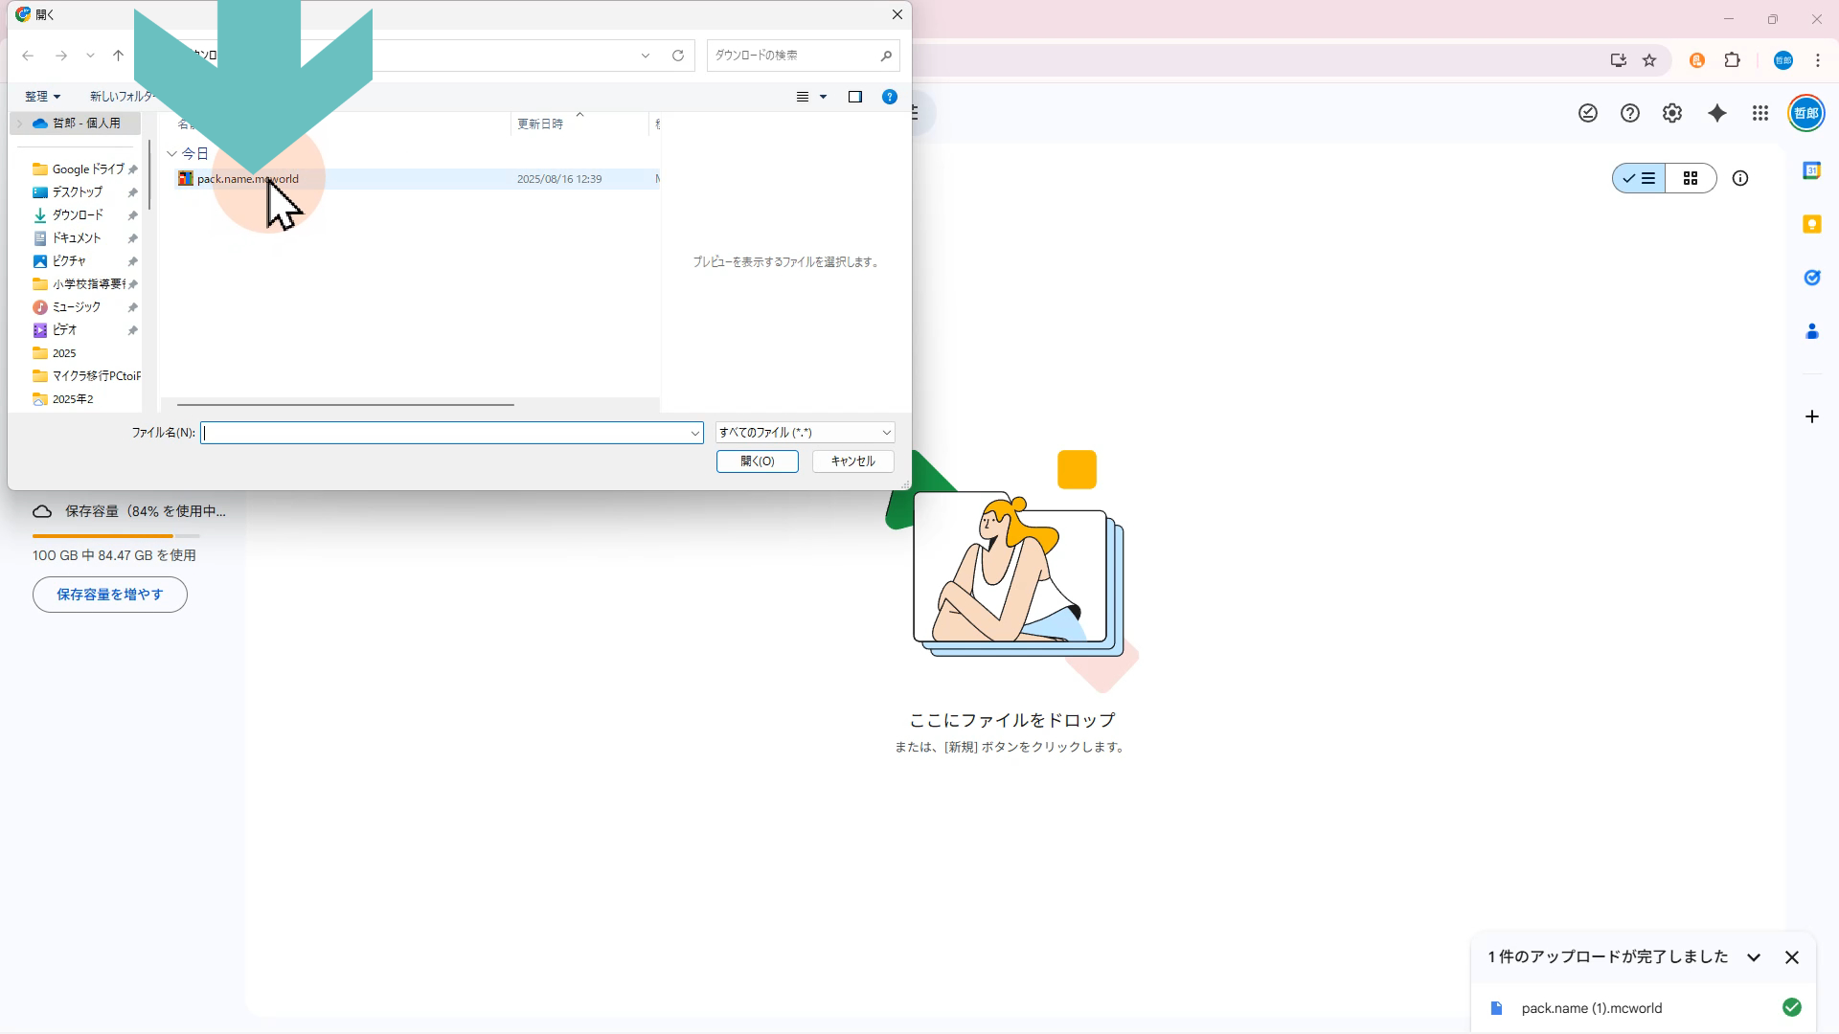Open the 整理 menu in dialog
This screenshot has width=1839, height=1034.
coord(42,97)
